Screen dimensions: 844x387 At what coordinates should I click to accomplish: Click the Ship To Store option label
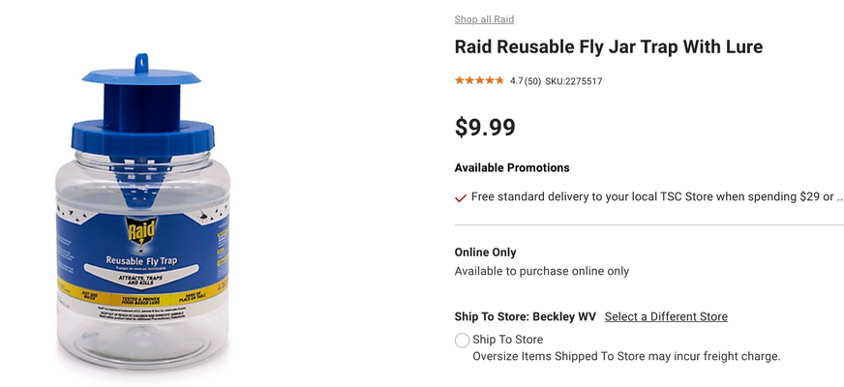click(x=507, y=340)
